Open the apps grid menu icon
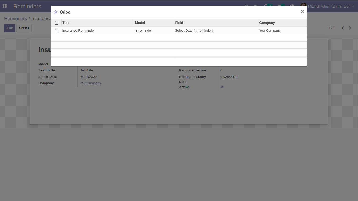The image size is (358, 201). click(4, 6)
